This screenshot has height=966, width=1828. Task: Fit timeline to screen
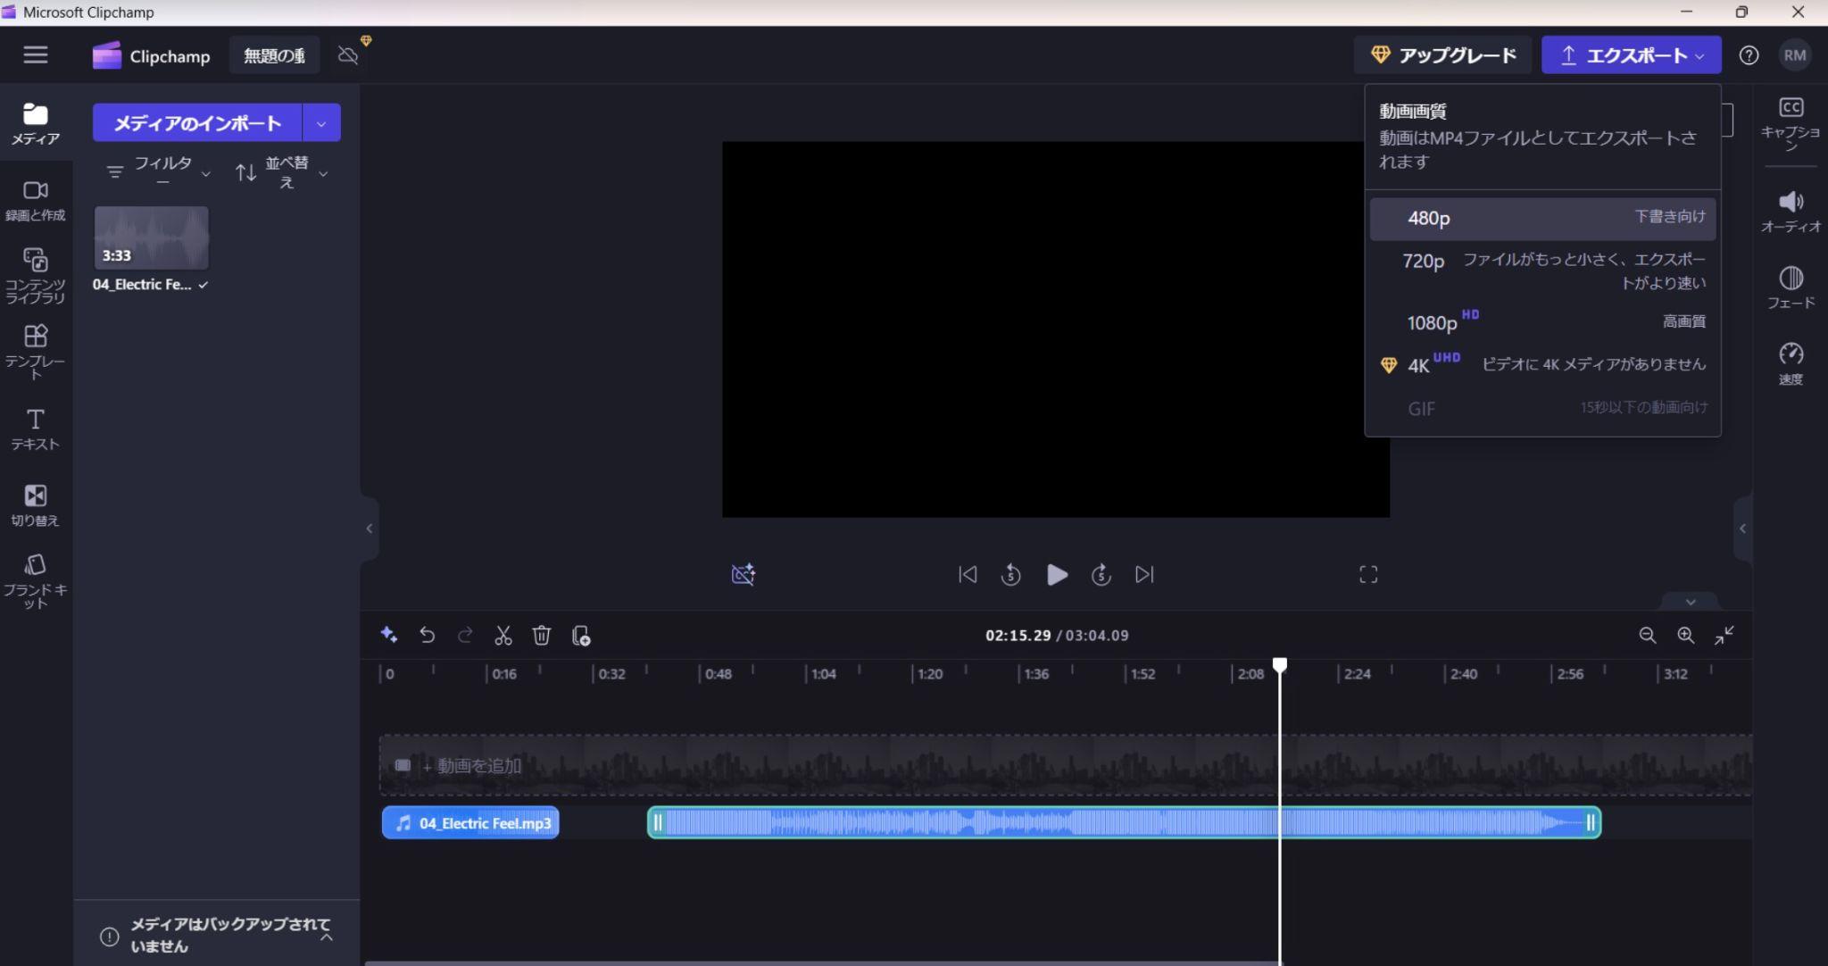(1724, 635)
